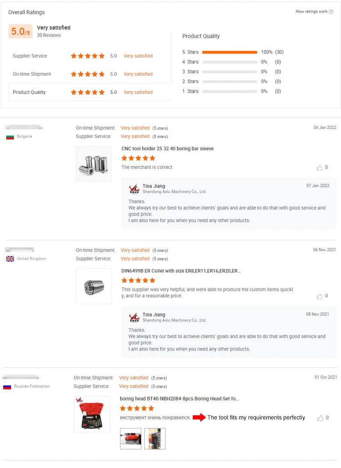
Task: Click the United Kingdom flag icon
Action: 10,259
